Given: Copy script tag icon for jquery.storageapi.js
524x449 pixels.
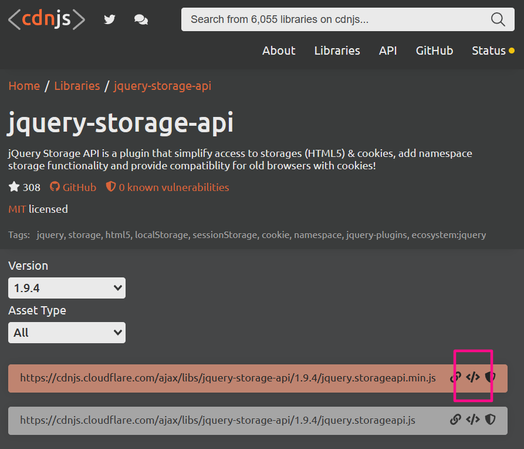Looking at the screenshot, I should [x=473, y=420].
